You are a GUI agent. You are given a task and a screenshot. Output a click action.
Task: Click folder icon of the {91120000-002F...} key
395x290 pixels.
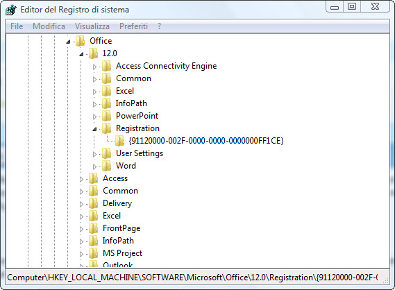coord(119,141)
